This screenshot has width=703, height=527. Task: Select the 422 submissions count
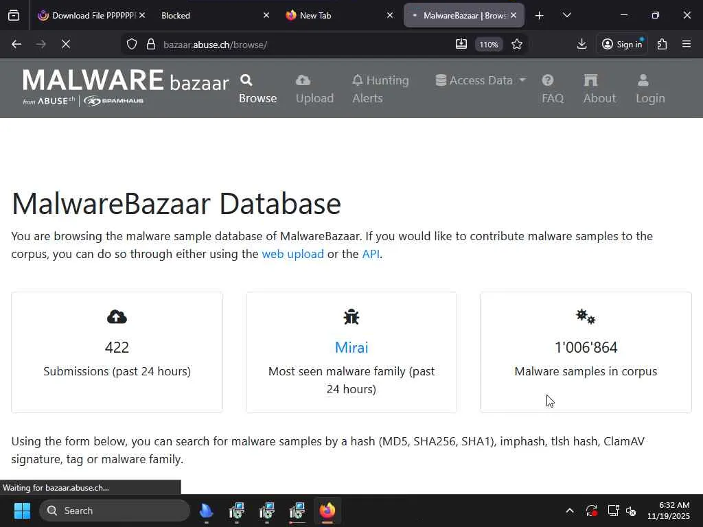tap(117, 347)
